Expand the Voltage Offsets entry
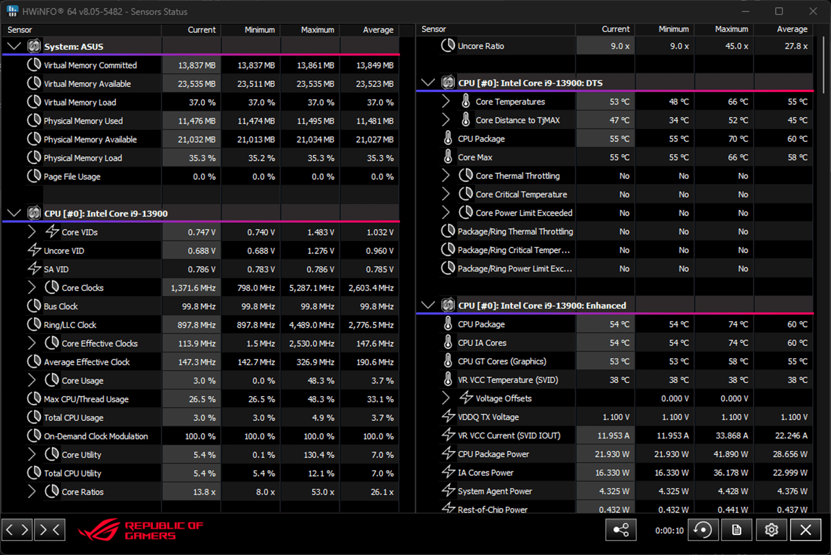Image resolution: width=831 pixels, height=555 pixels. (446, 398)
